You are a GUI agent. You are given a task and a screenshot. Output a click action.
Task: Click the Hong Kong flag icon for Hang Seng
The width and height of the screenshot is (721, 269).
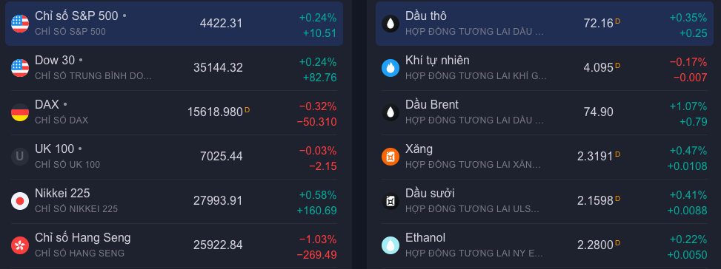(x=20, y=245)
